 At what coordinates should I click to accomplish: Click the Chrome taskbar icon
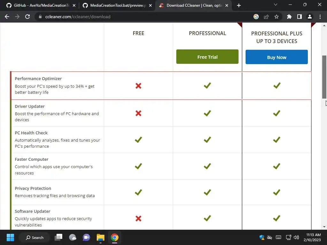pos(115,237)
